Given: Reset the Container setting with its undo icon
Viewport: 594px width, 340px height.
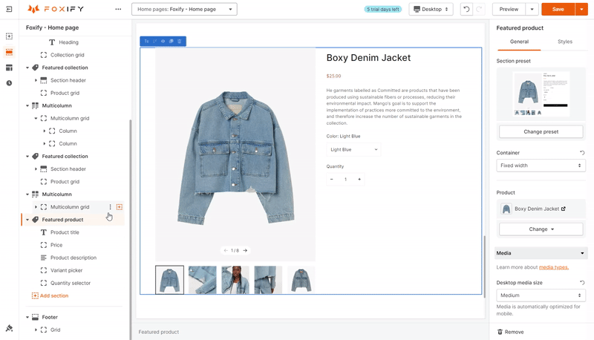Looking at the screenshot, I should (x=582, y=153).
